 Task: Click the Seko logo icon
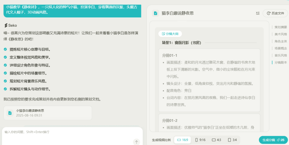[6, 25]
